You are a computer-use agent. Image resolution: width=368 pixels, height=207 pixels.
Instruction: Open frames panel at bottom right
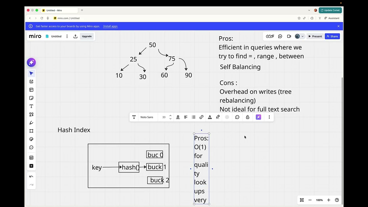(302, 200)
